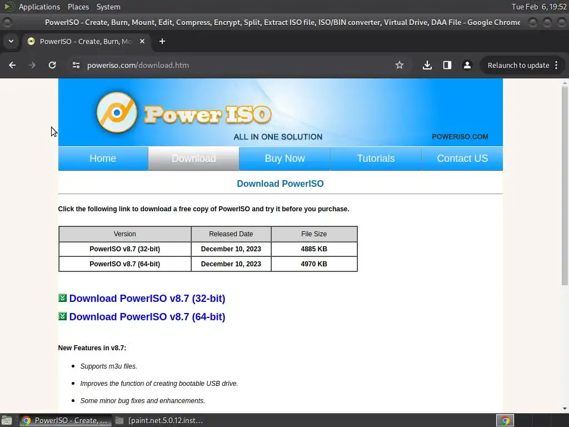Viewport: 569px width, 427px height.
Task: Open site information icon in address bar
Action: click(x=76, y=65)
